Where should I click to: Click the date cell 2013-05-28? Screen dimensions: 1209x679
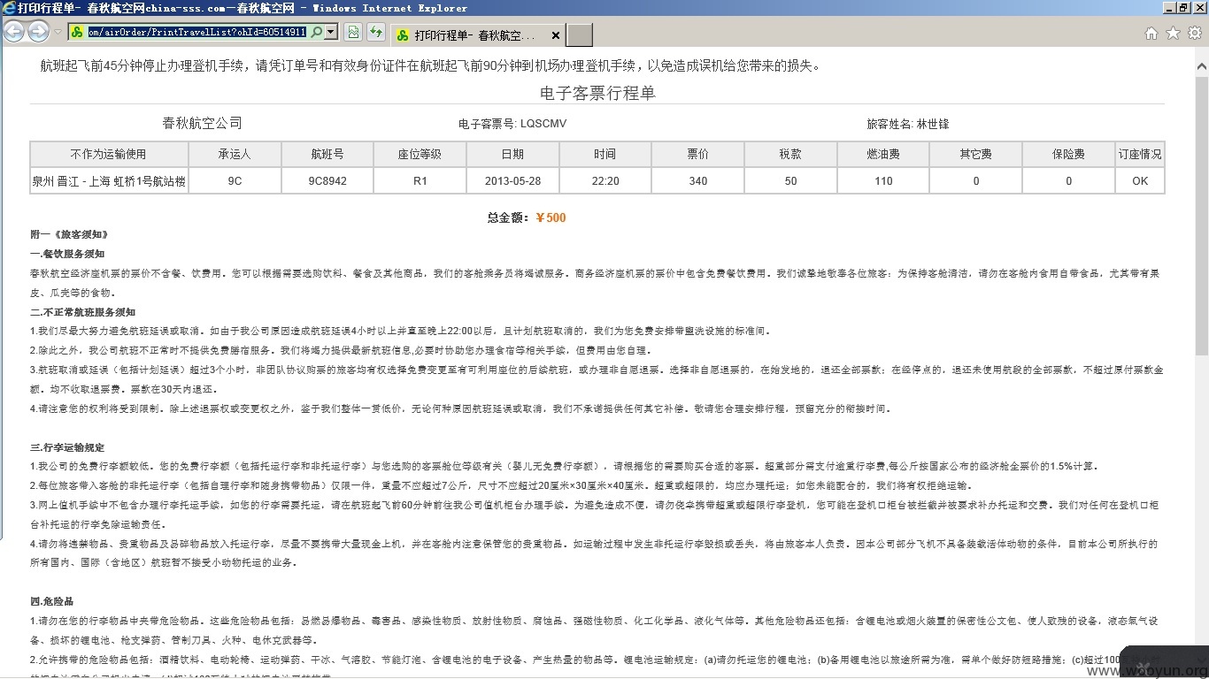click(512, 180)
